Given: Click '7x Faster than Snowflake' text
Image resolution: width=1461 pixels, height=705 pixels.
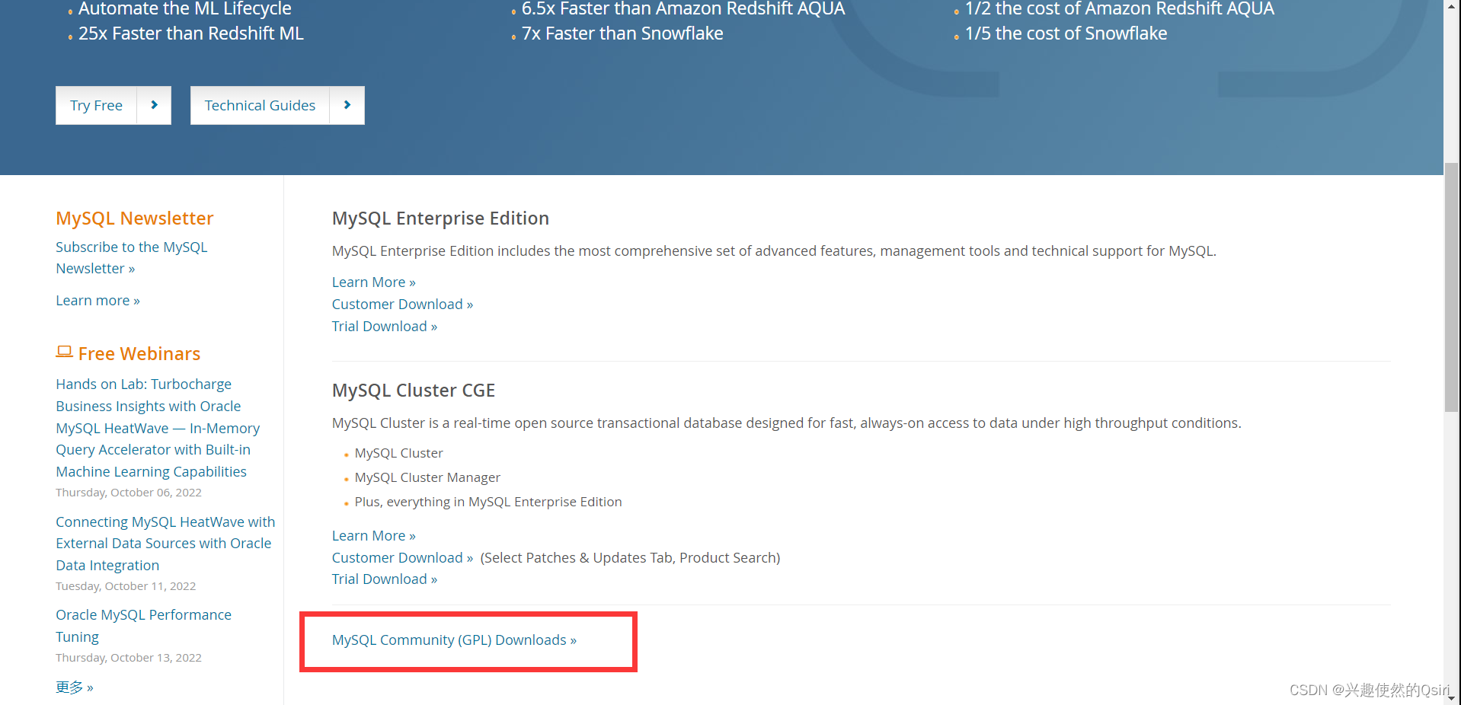Looking at the screenshot, I should [x=622, y=33].
